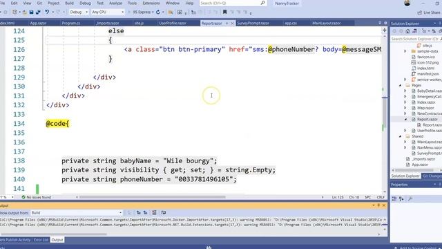Expand the BabyDetail.razor node
The width and height of the screenshot is (442, 249).
pyautogui.click(x=405, y=91)
